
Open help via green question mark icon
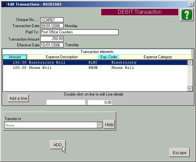point(187,15)
